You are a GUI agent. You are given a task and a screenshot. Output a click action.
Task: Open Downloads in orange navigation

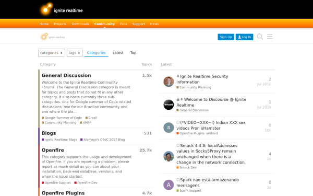point(80,24)
